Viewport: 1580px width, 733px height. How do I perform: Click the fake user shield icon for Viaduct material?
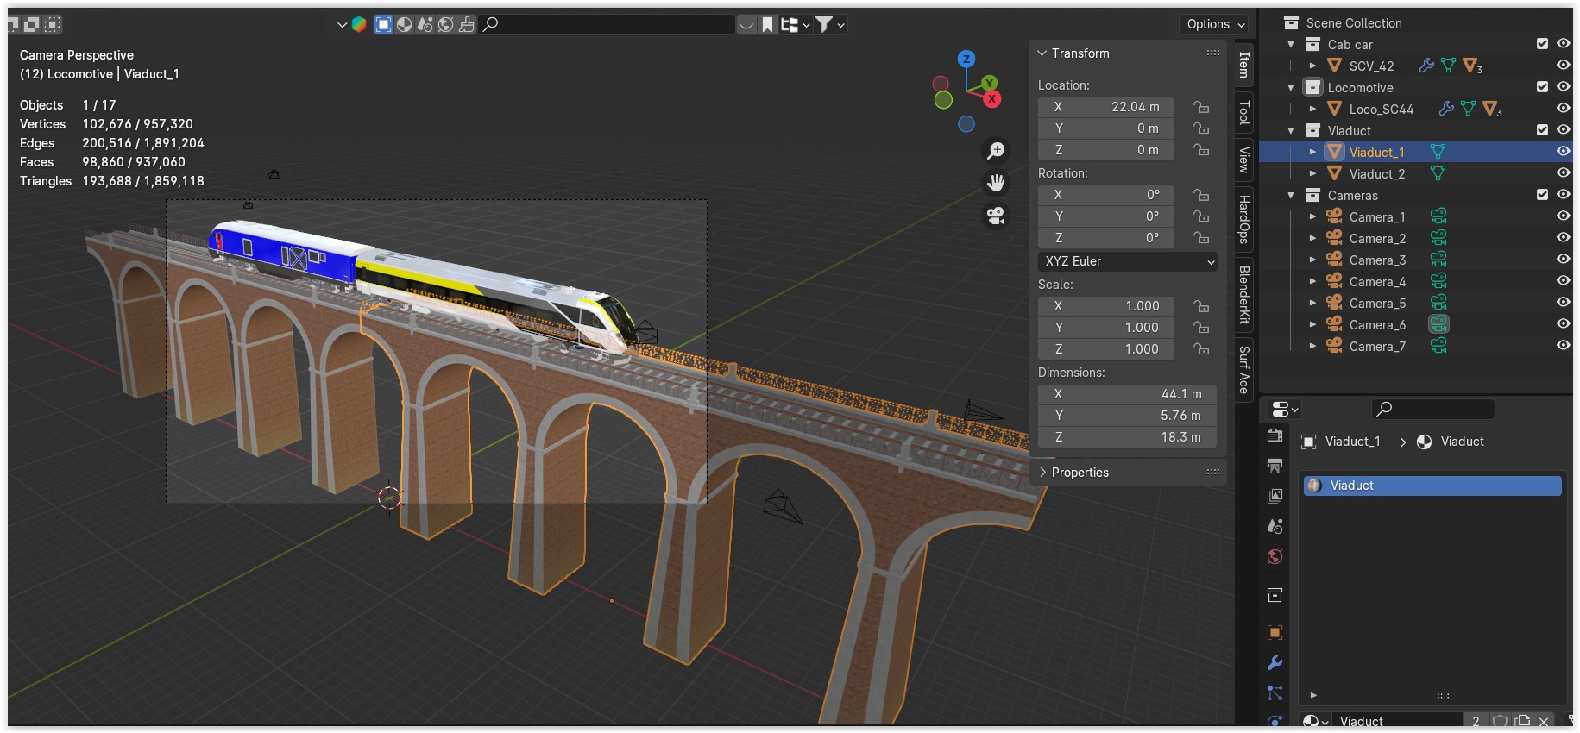point(1500,721)
